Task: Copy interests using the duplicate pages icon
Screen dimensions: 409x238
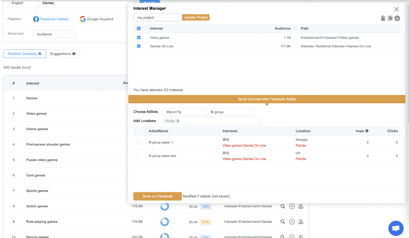Action: pyautogui.click(x=390, y=18)
